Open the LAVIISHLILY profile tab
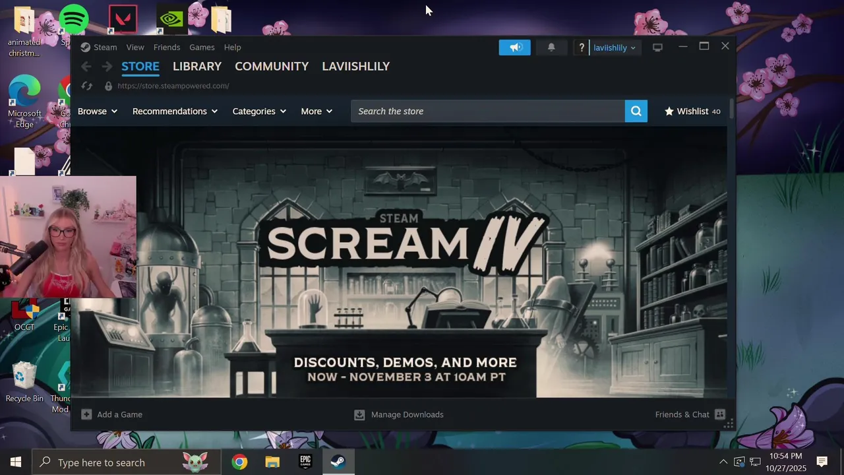The width and height of the screenshot is (844, 475). tap(356, 67)
